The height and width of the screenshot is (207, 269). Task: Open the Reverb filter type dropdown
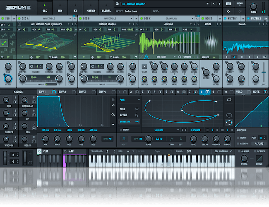click(259, 24)
